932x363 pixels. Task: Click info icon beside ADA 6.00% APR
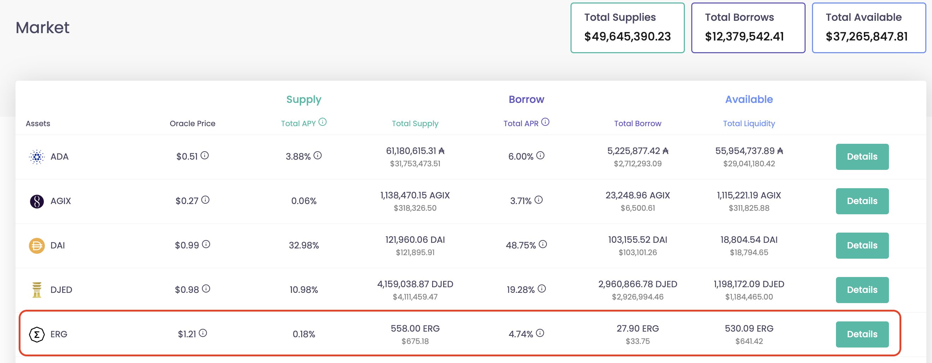[x=540, y=156]
